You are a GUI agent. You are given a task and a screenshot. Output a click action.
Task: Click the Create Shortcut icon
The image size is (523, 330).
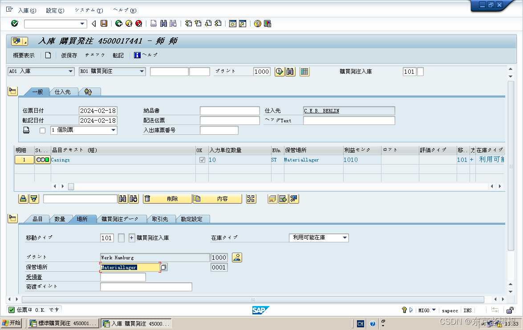coord(243,23)
